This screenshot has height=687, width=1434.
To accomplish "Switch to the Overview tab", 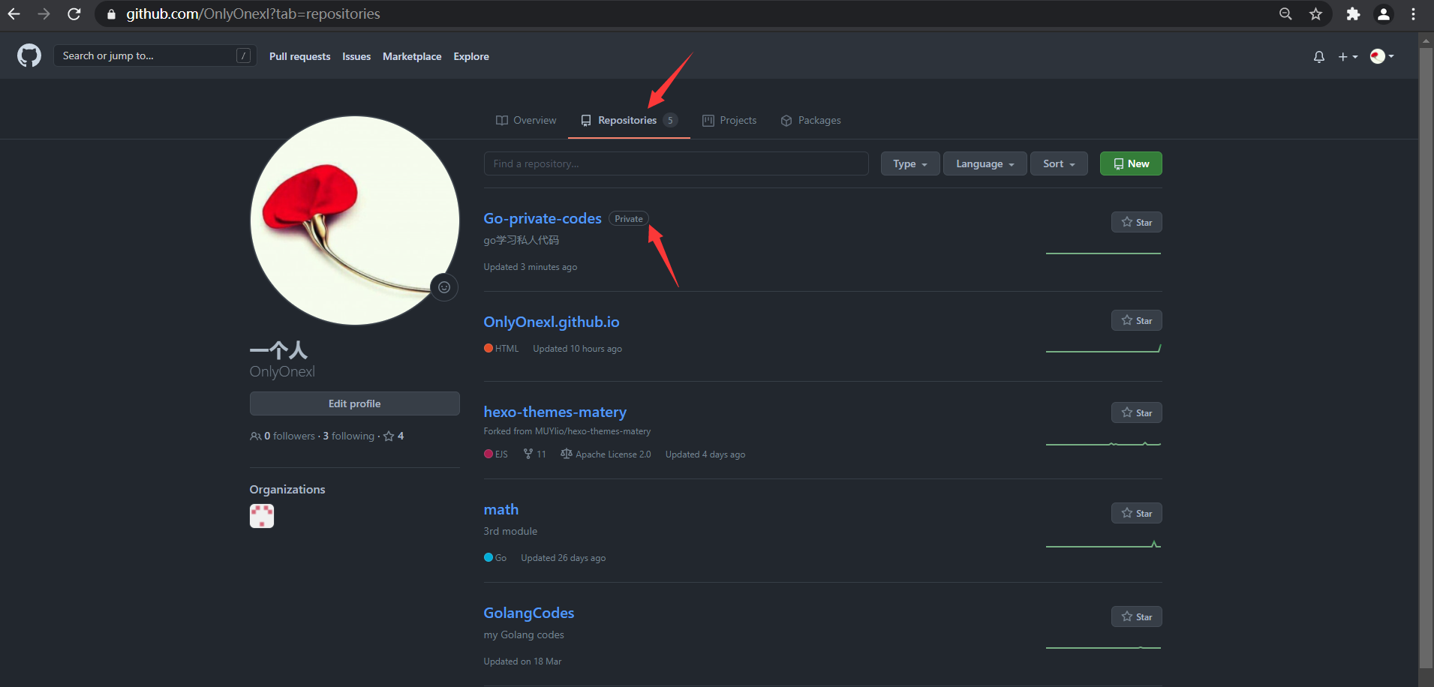I will point(526,120).
